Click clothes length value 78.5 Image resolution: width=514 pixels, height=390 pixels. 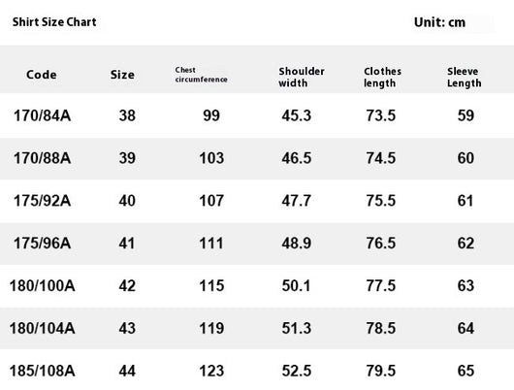coord(381,328)
